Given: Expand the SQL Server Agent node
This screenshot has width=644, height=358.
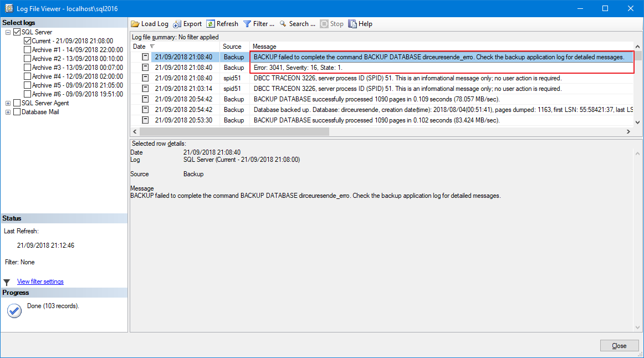Looking at the screenshot, I should click(7, 103).
